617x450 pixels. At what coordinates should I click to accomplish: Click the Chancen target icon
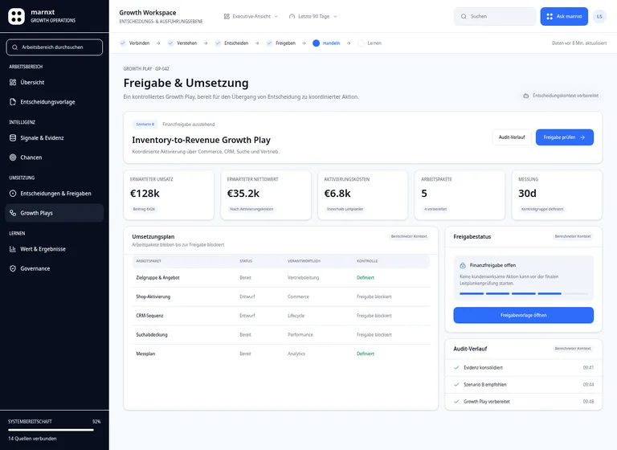(13, 157)
